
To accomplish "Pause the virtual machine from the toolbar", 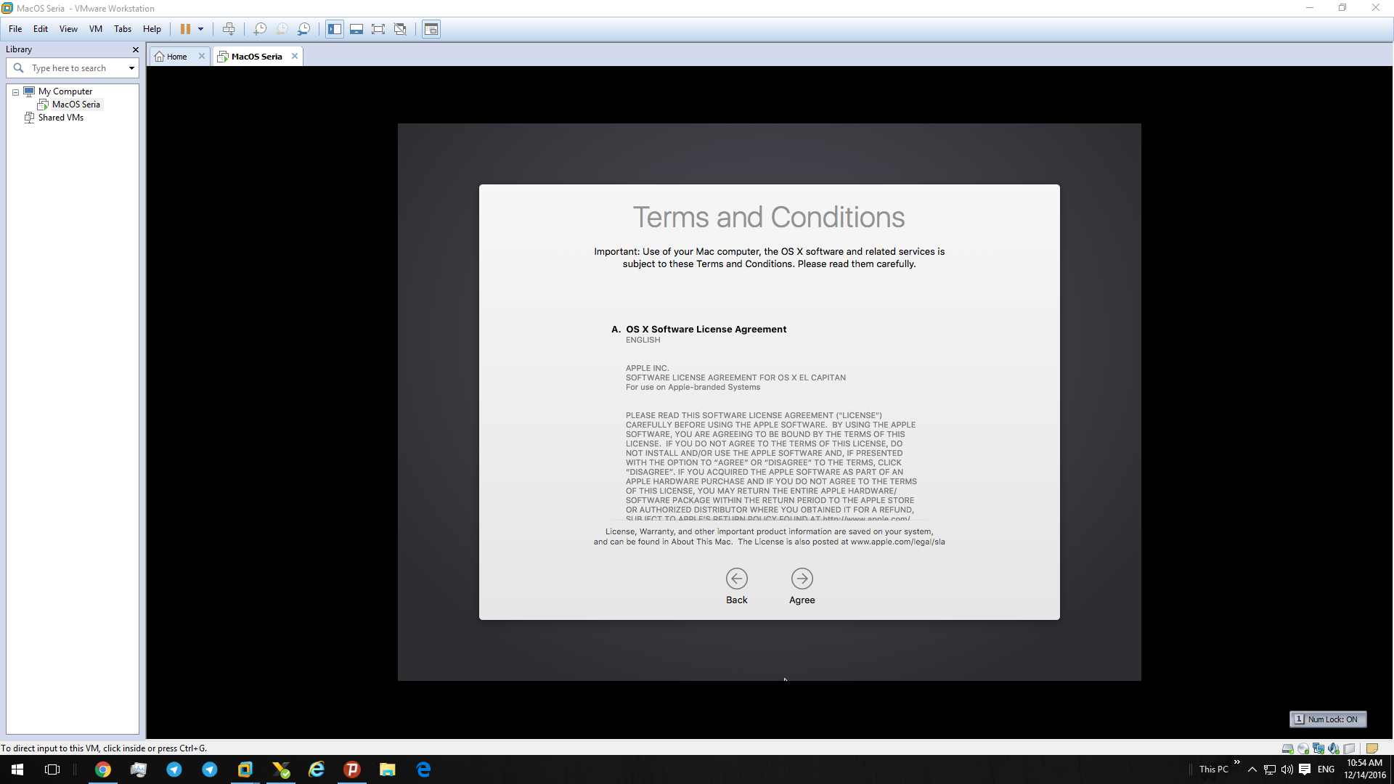I will (x=185, y=29).
